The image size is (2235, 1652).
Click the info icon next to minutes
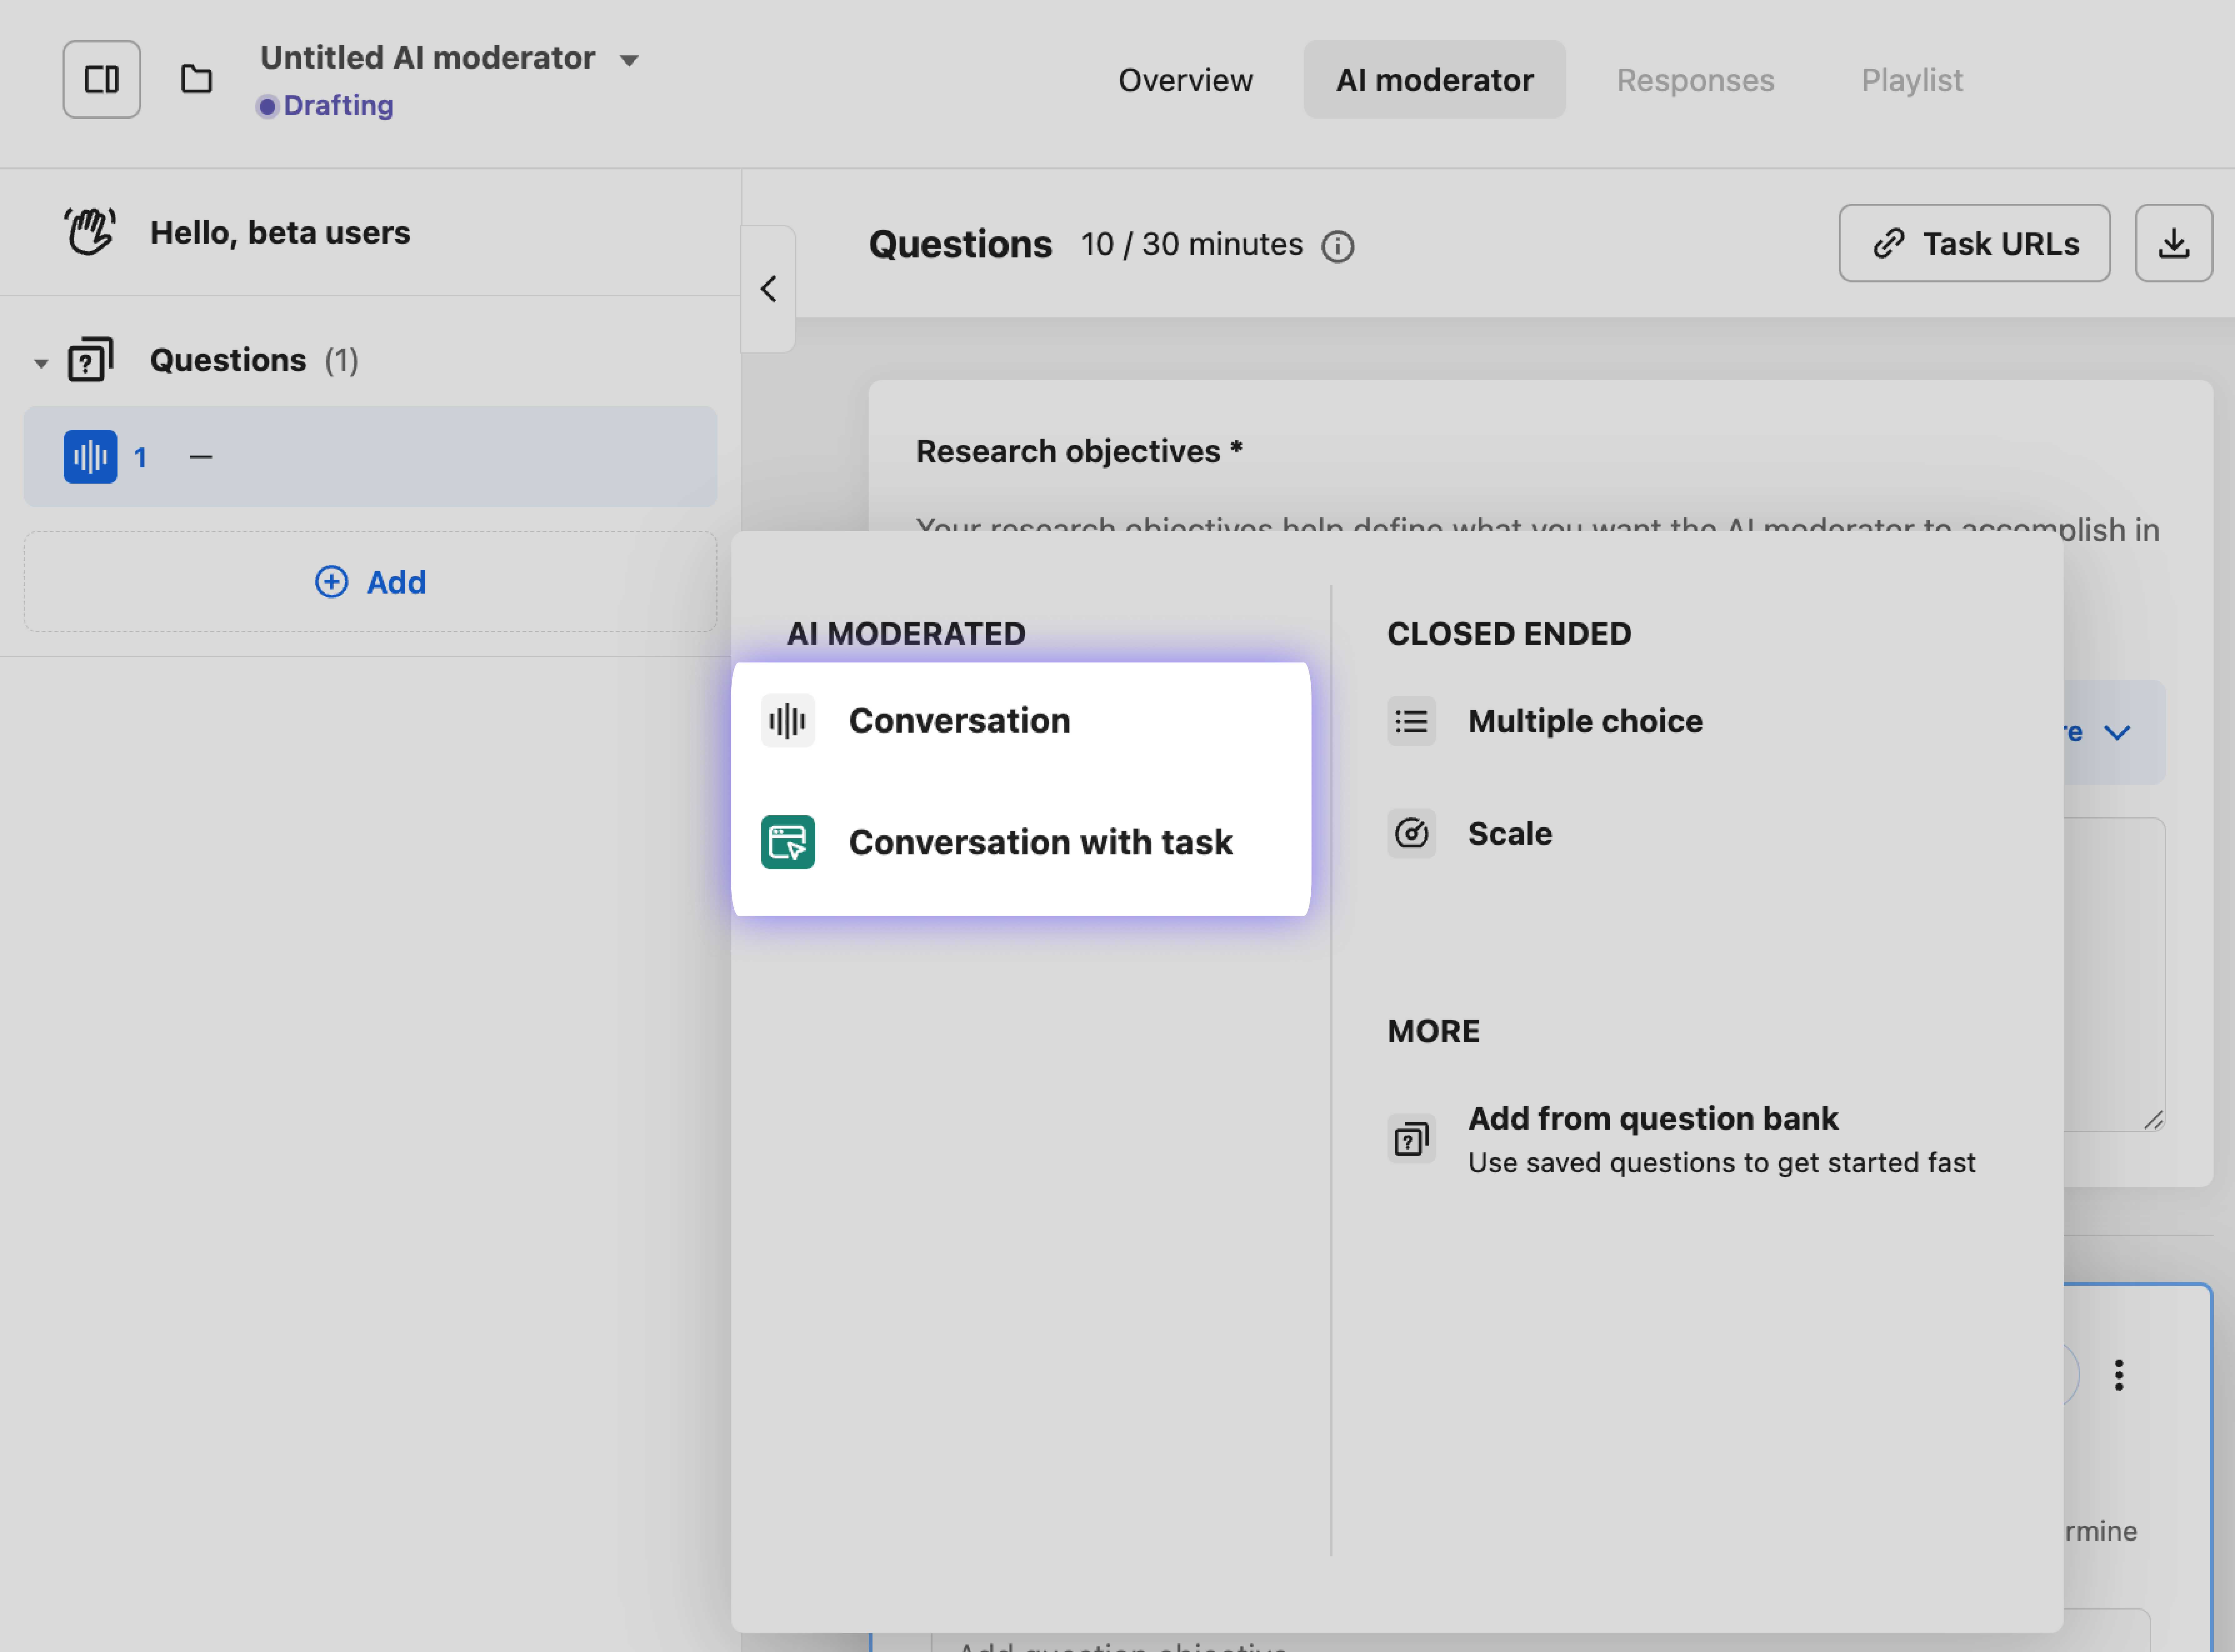click(x=1337, y=246)
